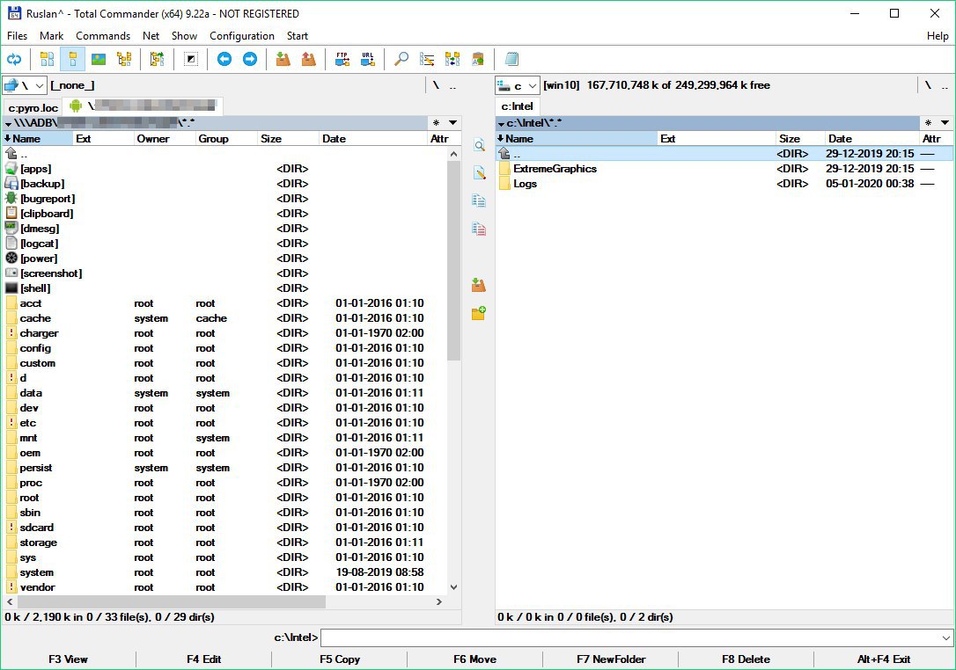The height and width of the screenshot is (670, 956).
Task: Click the Pack files toolbar icon
Action: pos(283,59)
